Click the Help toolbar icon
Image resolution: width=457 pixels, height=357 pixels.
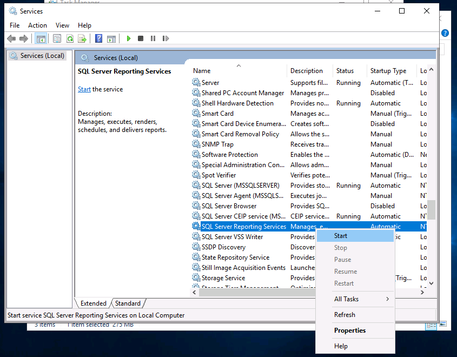[x=99, y=38]
